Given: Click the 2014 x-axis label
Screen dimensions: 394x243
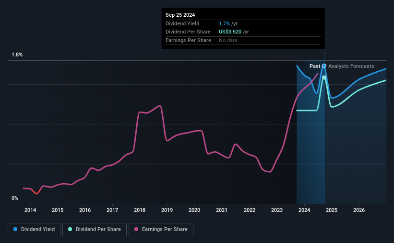Looking at the screenshot, I should [x=30, y=210].
